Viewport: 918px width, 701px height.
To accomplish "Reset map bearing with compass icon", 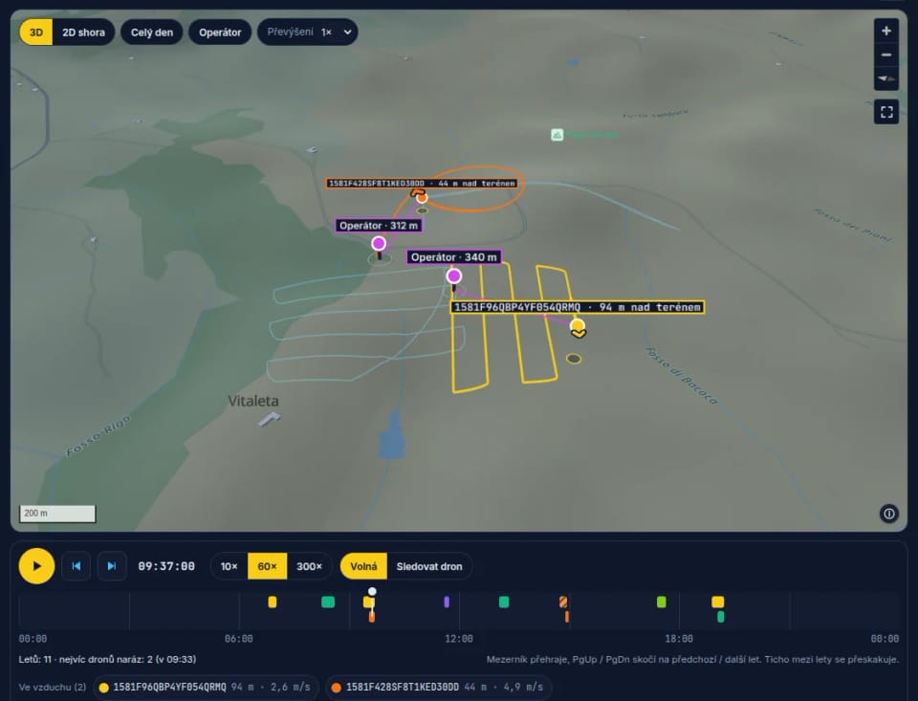I will (885, 78).
